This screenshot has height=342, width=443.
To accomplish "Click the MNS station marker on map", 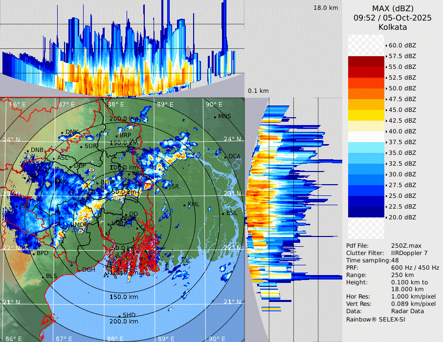I will click(215, 116).
